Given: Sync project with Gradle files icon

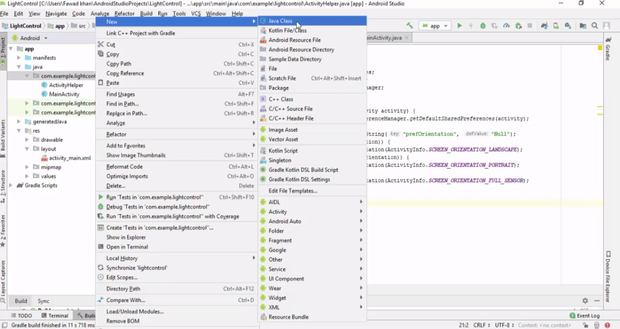Looking at the screenshot, I should click(544, 26).
